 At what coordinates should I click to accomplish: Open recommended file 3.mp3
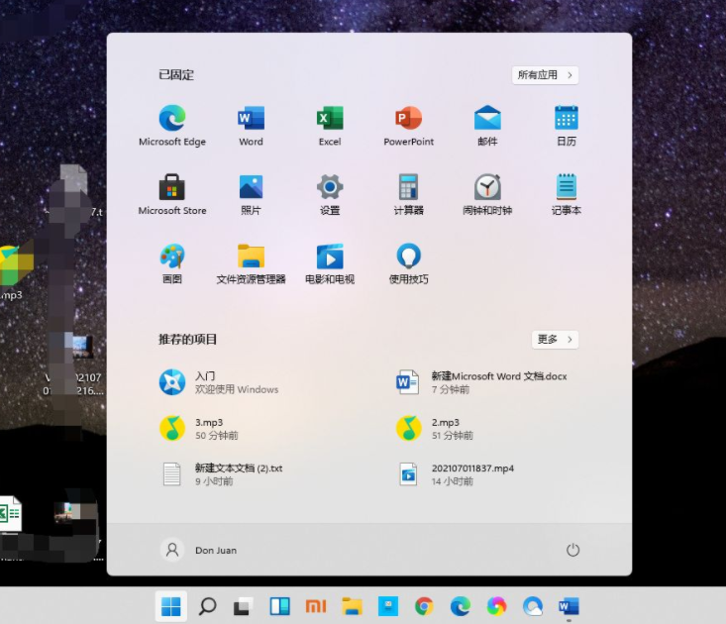point(199,428)
